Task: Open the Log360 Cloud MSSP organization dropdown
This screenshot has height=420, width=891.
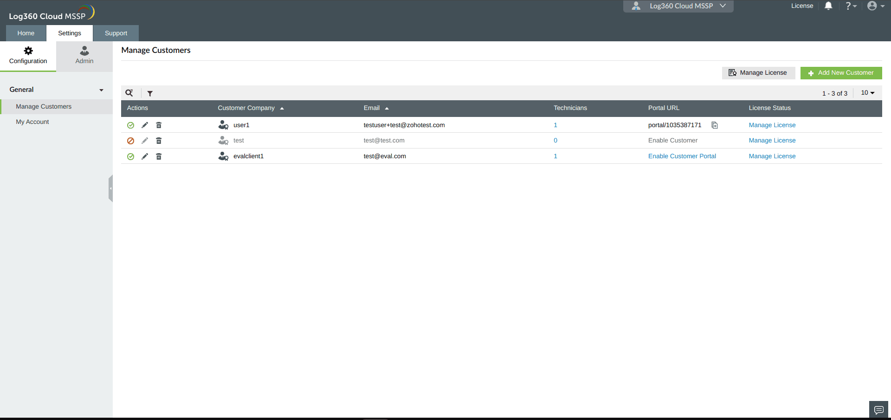Action: [x=678, y=6]
